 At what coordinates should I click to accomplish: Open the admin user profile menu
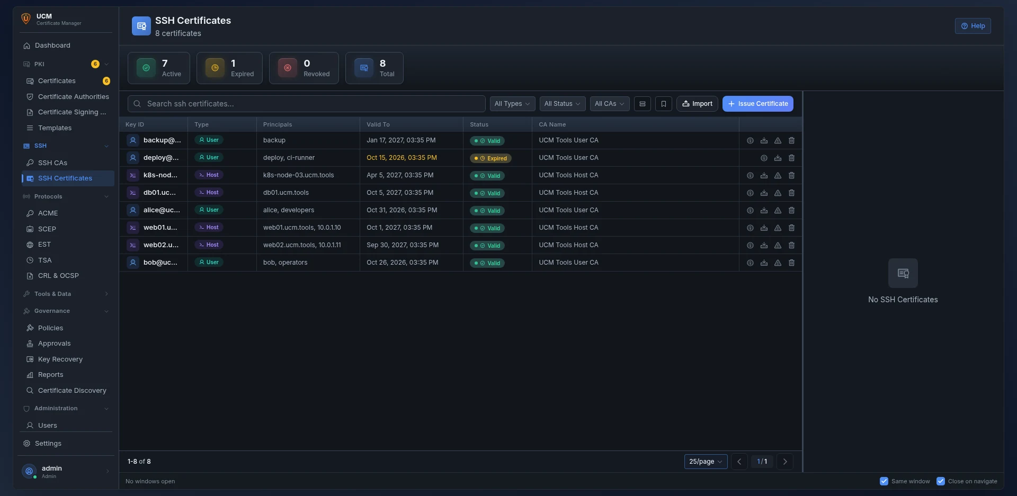66,471
